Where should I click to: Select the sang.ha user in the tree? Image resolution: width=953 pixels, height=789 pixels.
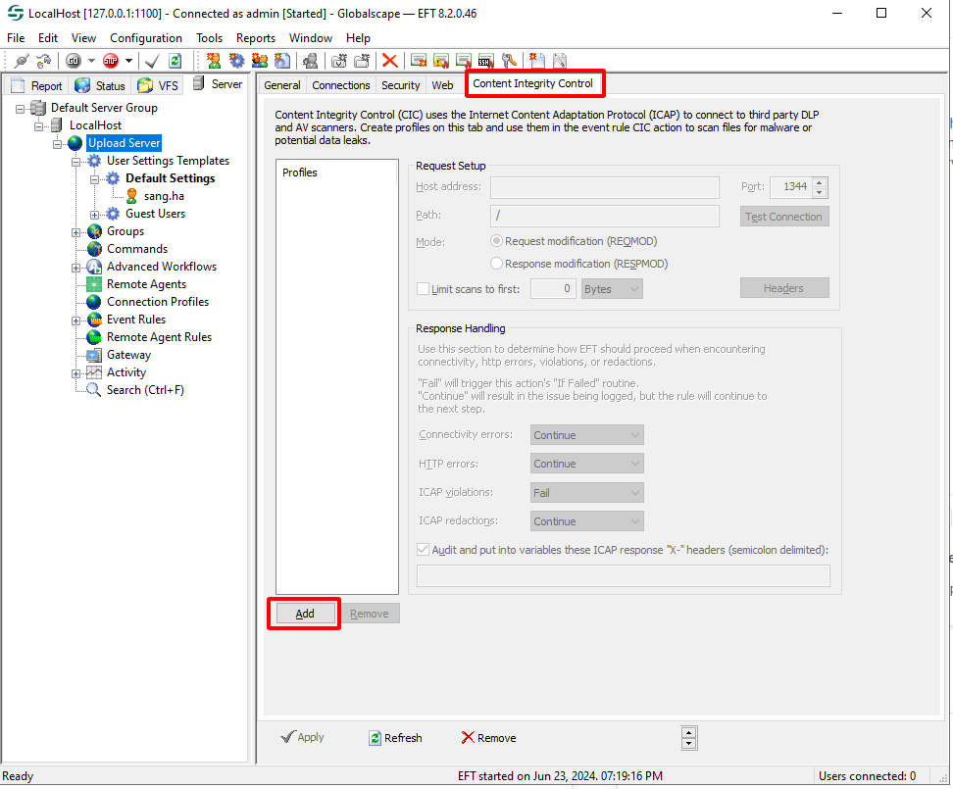[x=164, y=196]
